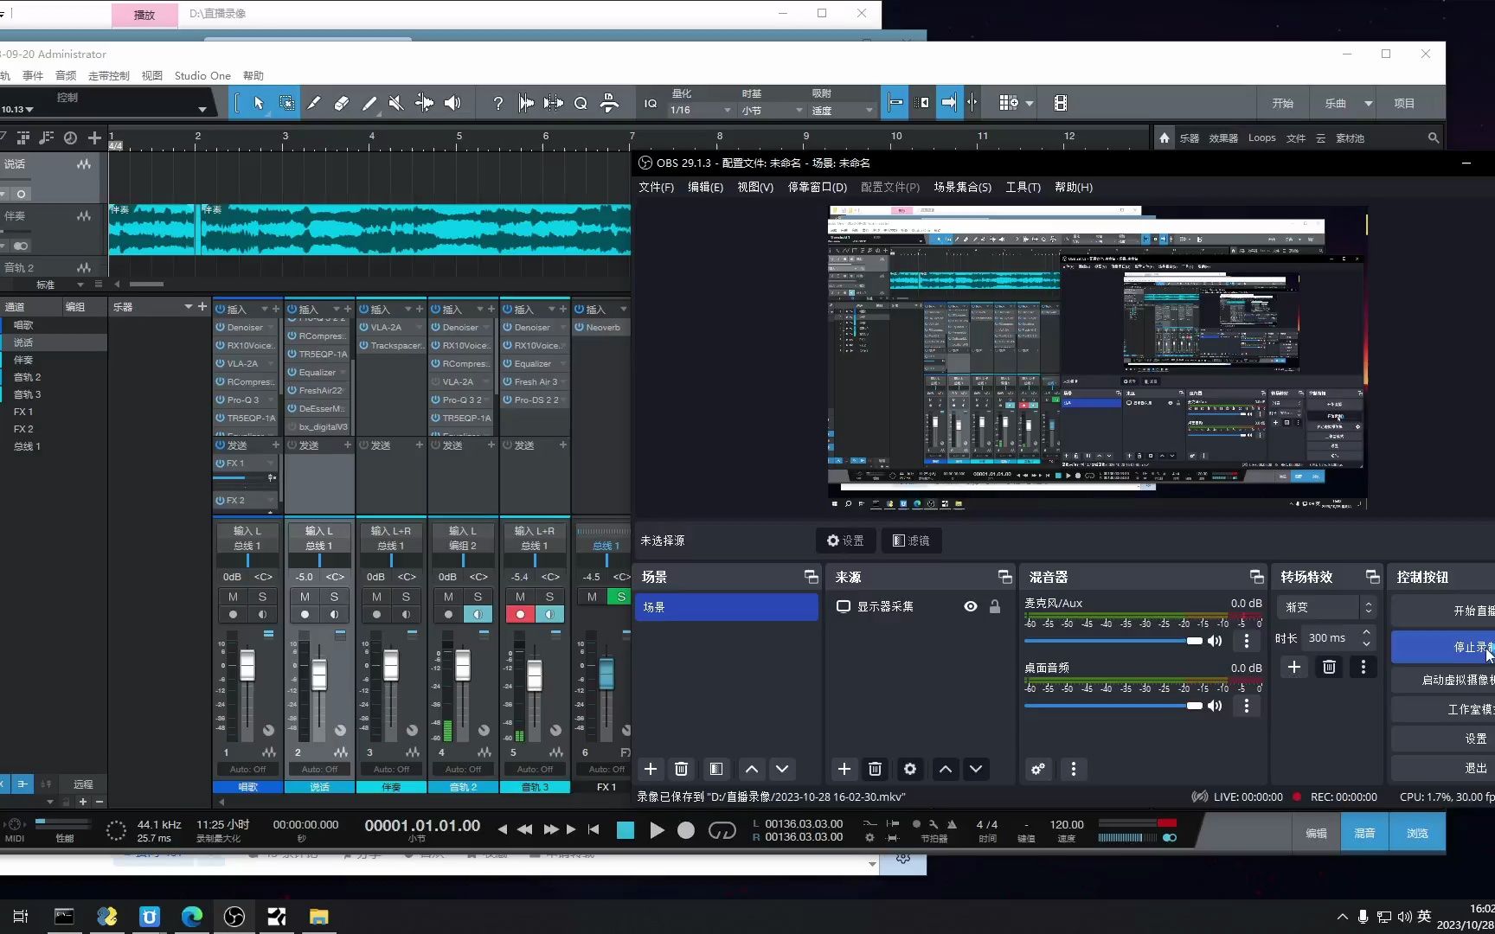Open source properties gear in OBS sources
Viewport: 1495px width, 934px height.
point(910,769)
